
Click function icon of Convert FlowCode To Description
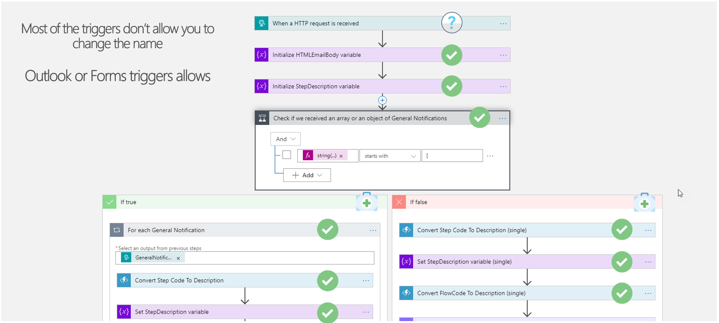tap(406, 293)
